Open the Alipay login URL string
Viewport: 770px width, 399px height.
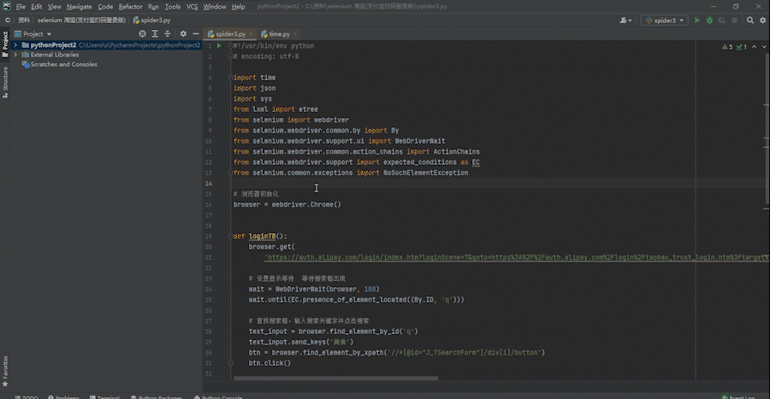pyautogui.click(x=517, y=257)
